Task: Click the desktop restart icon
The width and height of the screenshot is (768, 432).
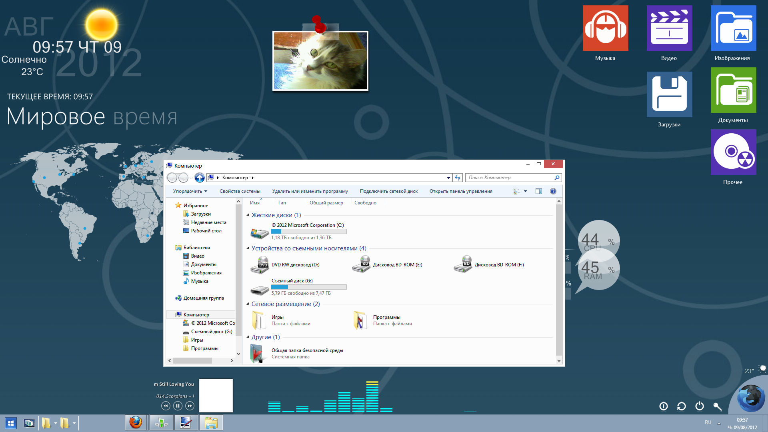Action: pyautogui.click(x=682, y=406)
